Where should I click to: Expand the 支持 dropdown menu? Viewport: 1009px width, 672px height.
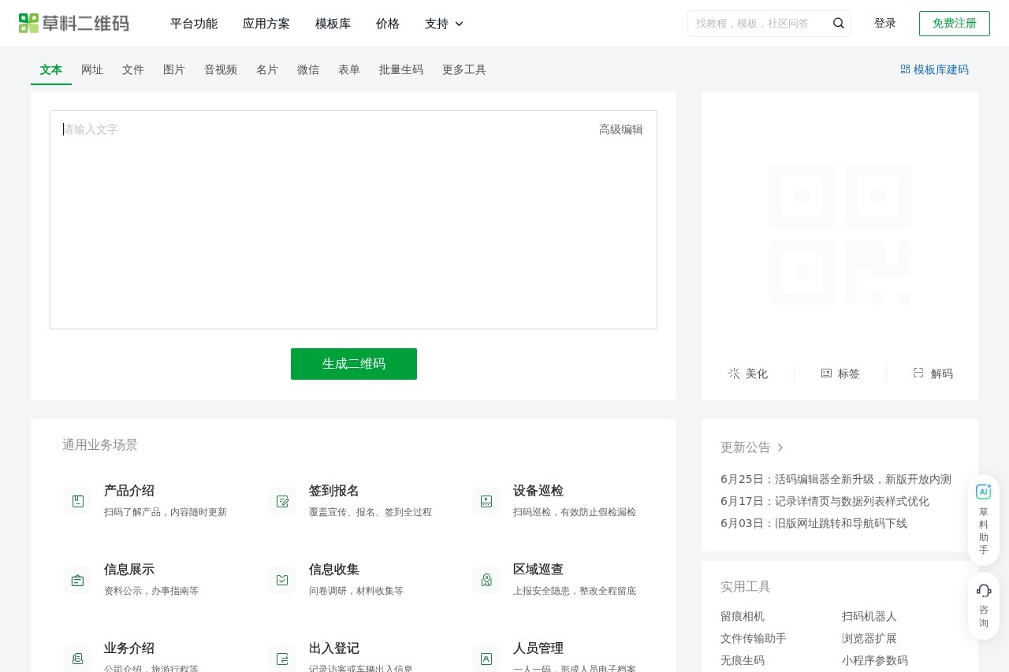click(444, 24)
